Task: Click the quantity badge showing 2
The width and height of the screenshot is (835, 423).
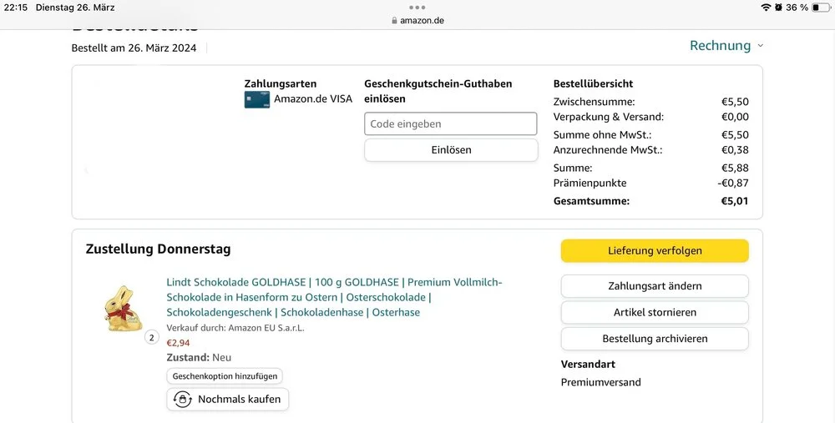Action: pos(151,337)
